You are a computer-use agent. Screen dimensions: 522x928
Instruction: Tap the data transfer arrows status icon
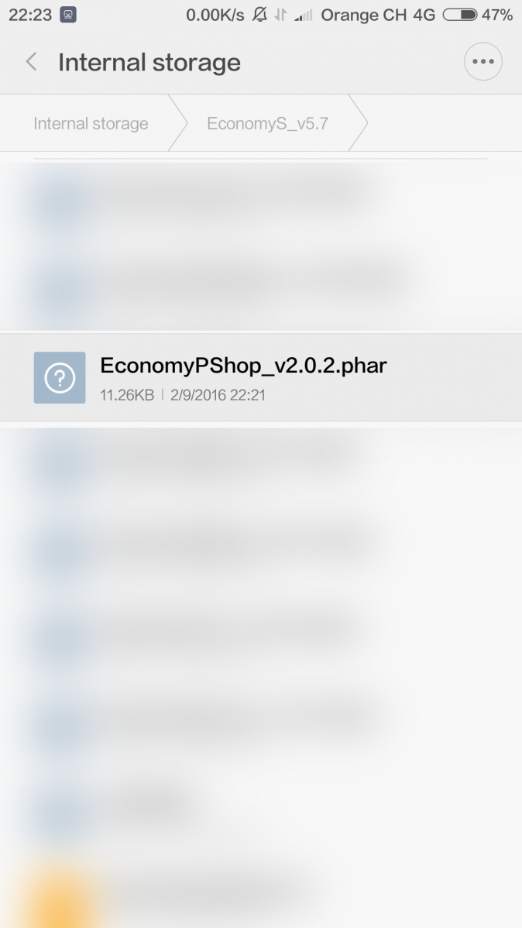[280, 15]
